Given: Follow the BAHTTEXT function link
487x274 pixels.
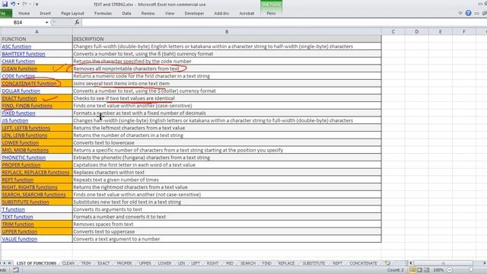Looking at the screenshot, I should tap(24, 54).
